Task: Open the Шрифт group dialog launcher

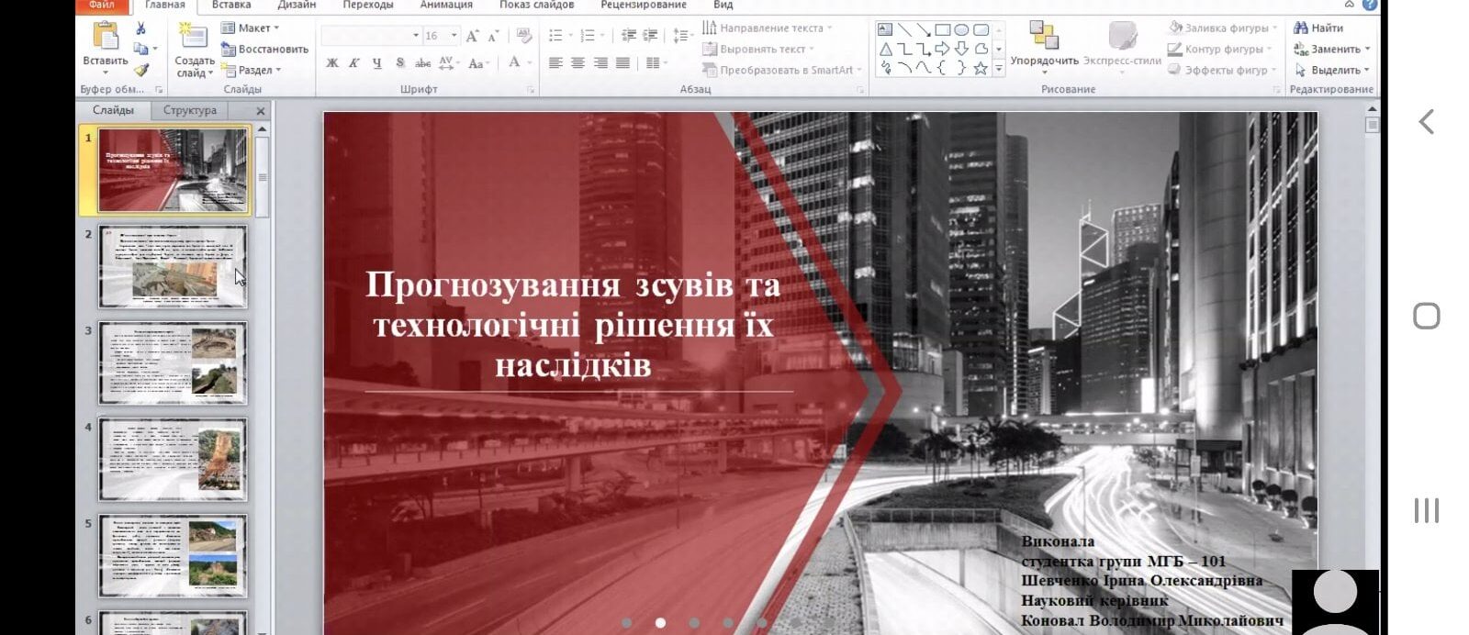Action: (x=531, y=90)
